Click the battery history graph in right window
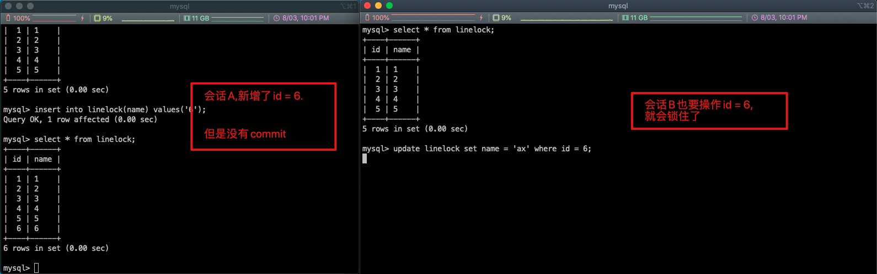The image size is (877, 274). coord(434,18)
